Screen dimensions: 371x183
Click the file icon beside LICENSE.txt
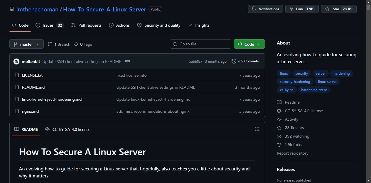coord(17,75)
